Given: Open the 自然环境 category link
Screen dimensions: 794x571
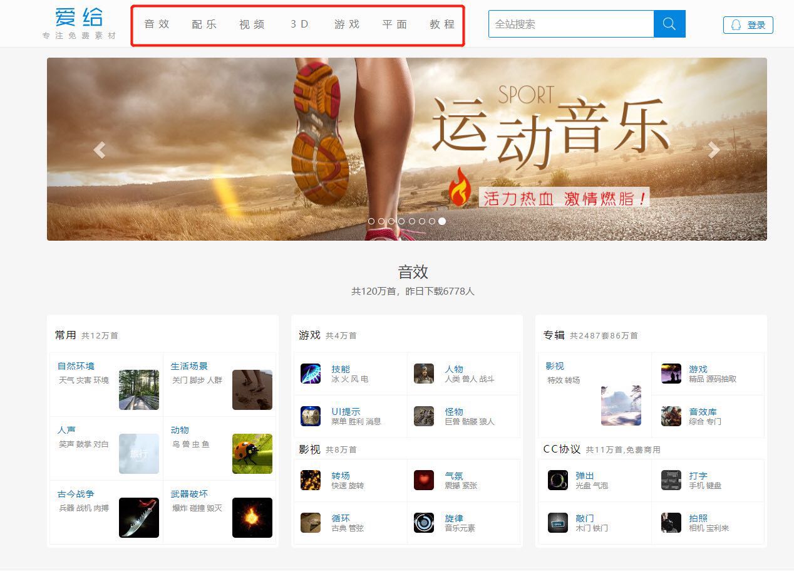Looking at the screenshot, I should pyautogui.click(x=76, y=366).
